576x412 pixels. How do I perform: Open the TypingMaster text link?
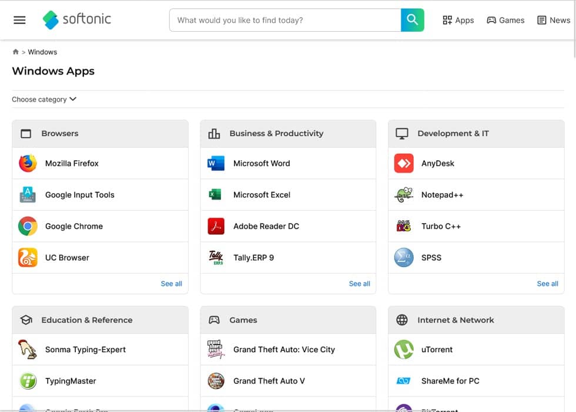71,381
